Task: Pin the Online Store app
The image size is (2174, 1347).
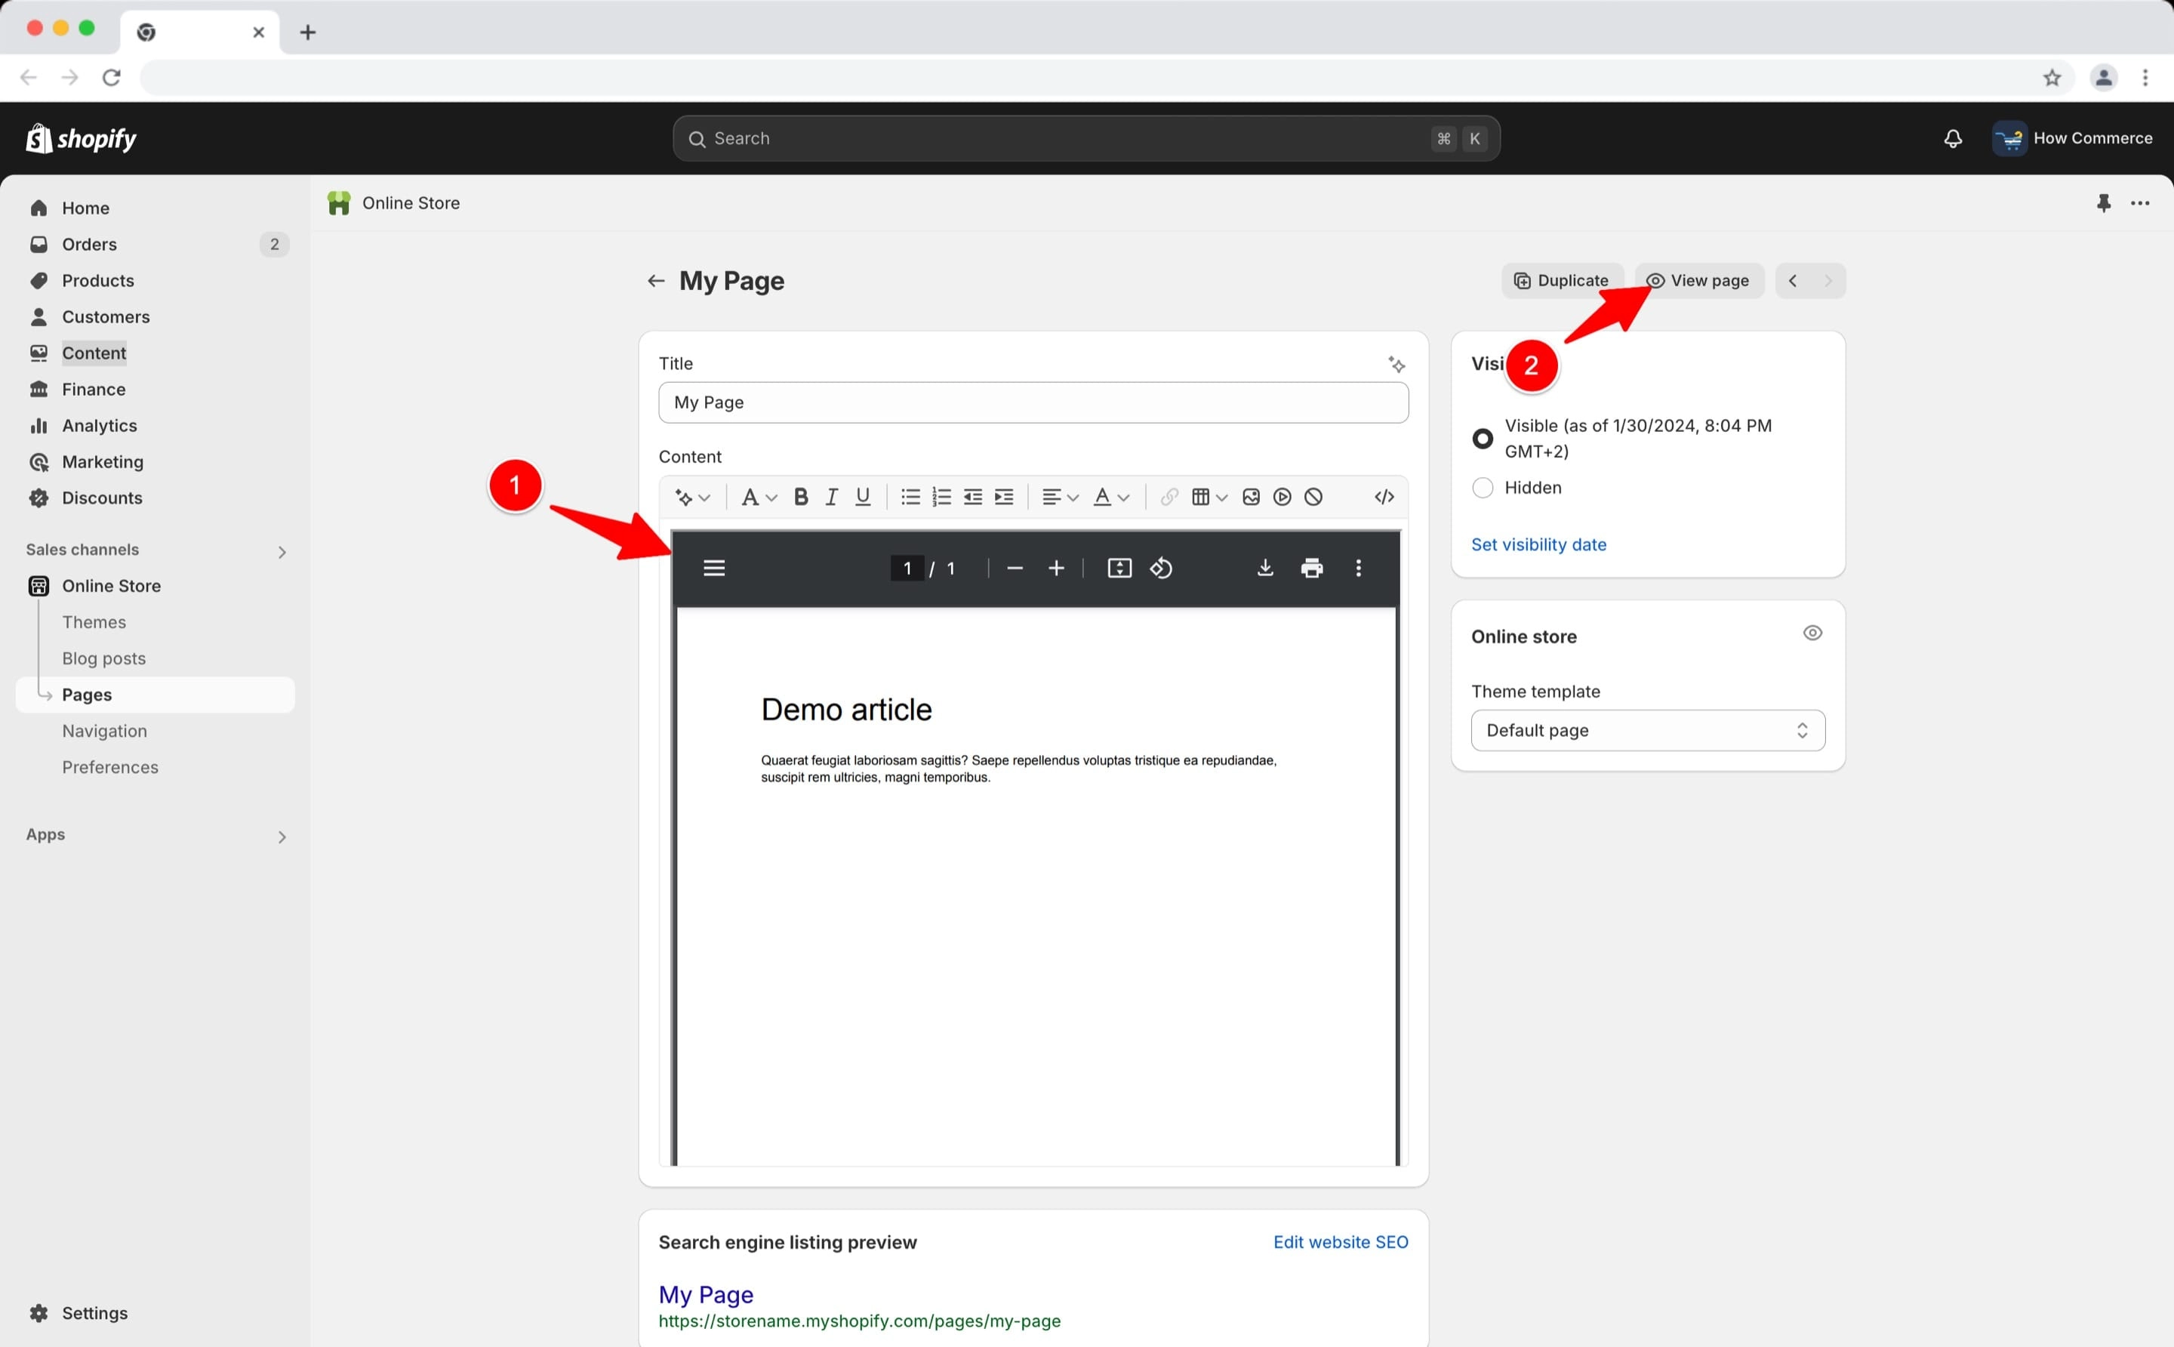Action: tap(2104, 203)
